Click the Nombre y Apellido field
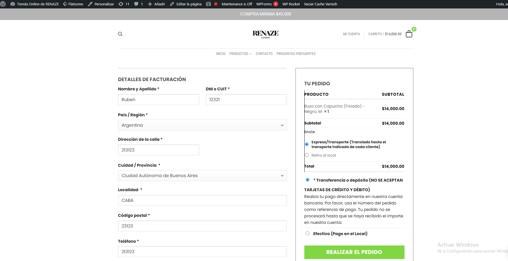Screen dimensions: 508x261 (x=158, y=100)
